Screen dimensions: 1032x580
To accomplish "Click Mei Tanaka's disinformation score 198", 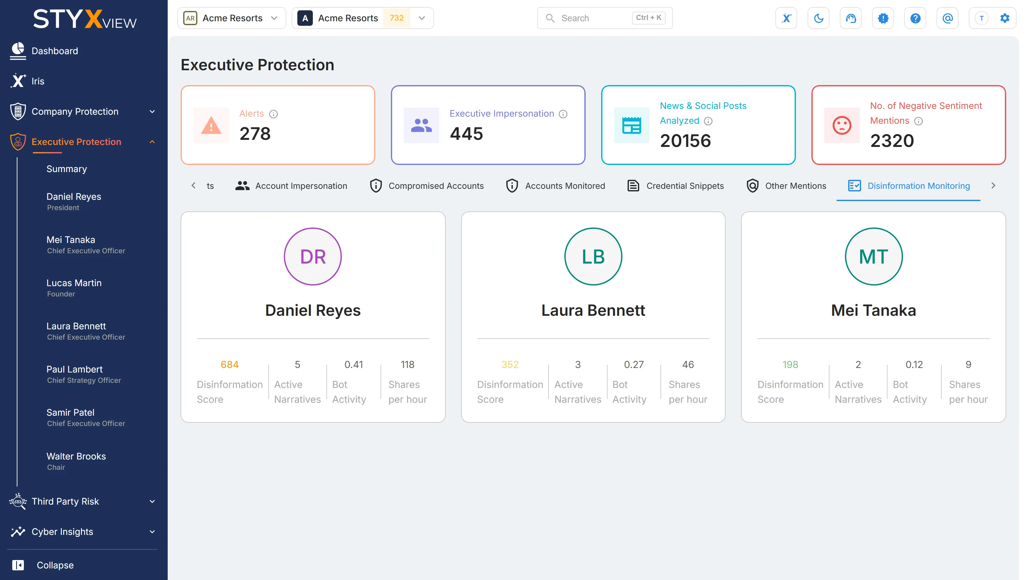I will (790, 365).
